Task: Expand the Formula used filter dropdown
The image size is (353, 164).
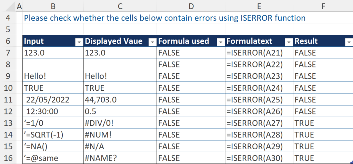Action: (x=221, y=42)
